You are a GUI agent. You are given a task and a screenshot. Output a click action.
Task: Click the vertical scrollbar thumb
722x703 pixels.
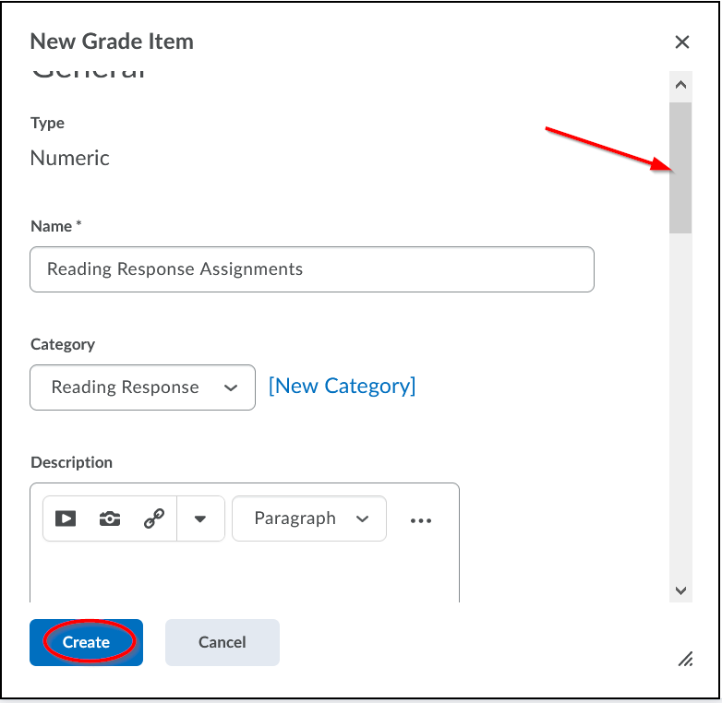click(x=681, y=166)
